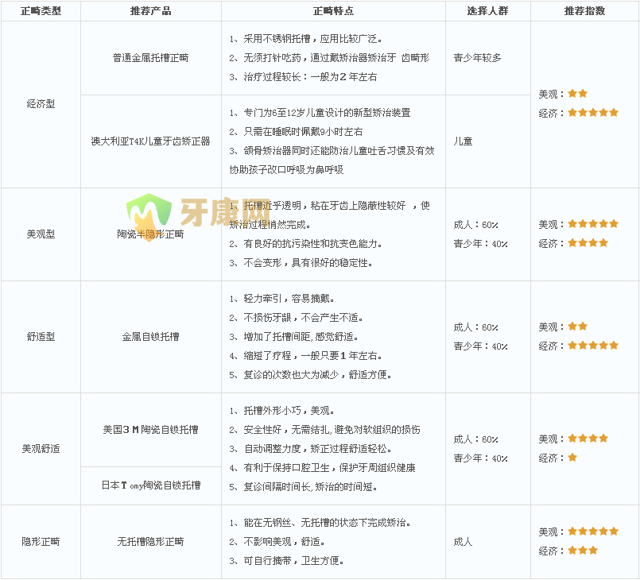
Task: Click the line 托槽外形小巧，美观
Action: click(x=281, y=411)
